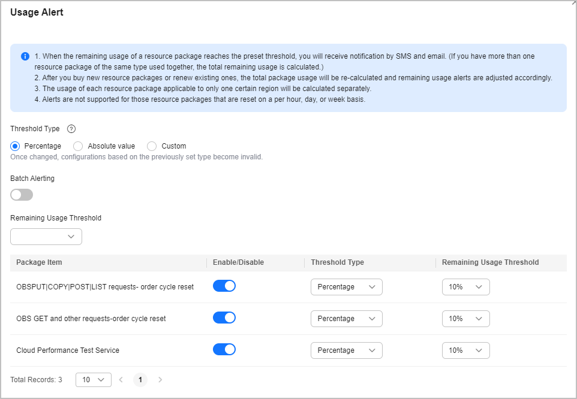Enable the Batch Alerting switch
The image size is (577, 399).
click(x=22, y=195)
